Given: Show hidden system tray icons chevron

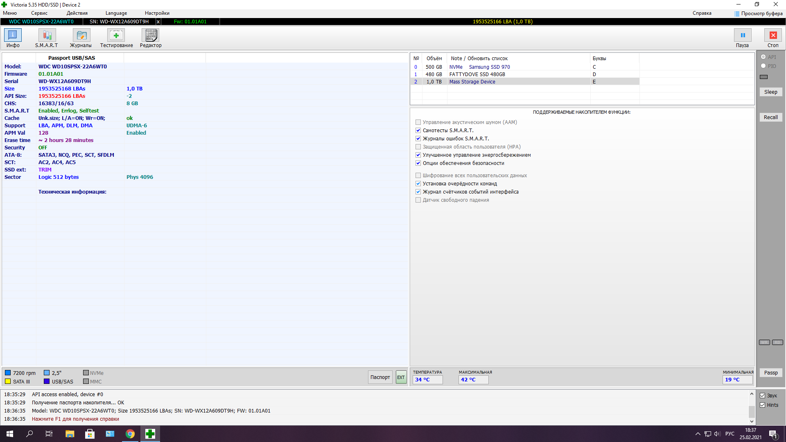Looking at the screenshot, I should point(698,434).
